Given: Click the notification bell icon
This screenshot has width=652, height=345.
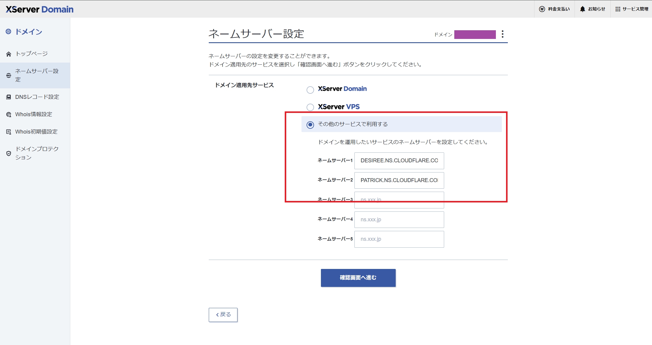Looking at the screenshot, I should [x=582, y=9].
